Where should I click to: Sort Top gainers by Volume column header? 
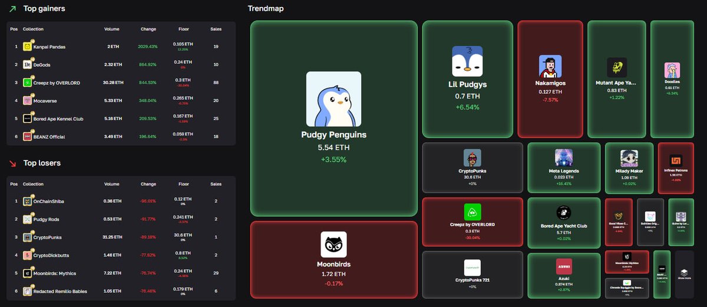[x=112, y=29]
